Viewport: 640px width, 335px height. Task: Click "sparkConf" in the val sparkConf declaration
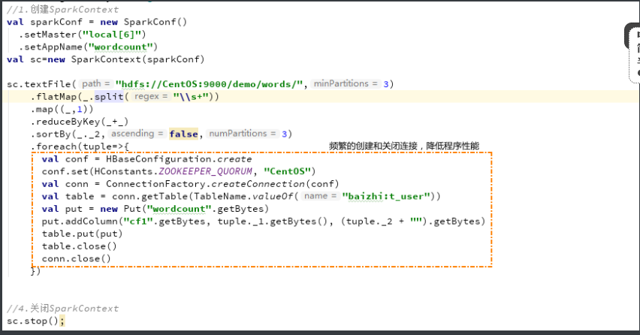pyautogui.click(x=56, y=22)
